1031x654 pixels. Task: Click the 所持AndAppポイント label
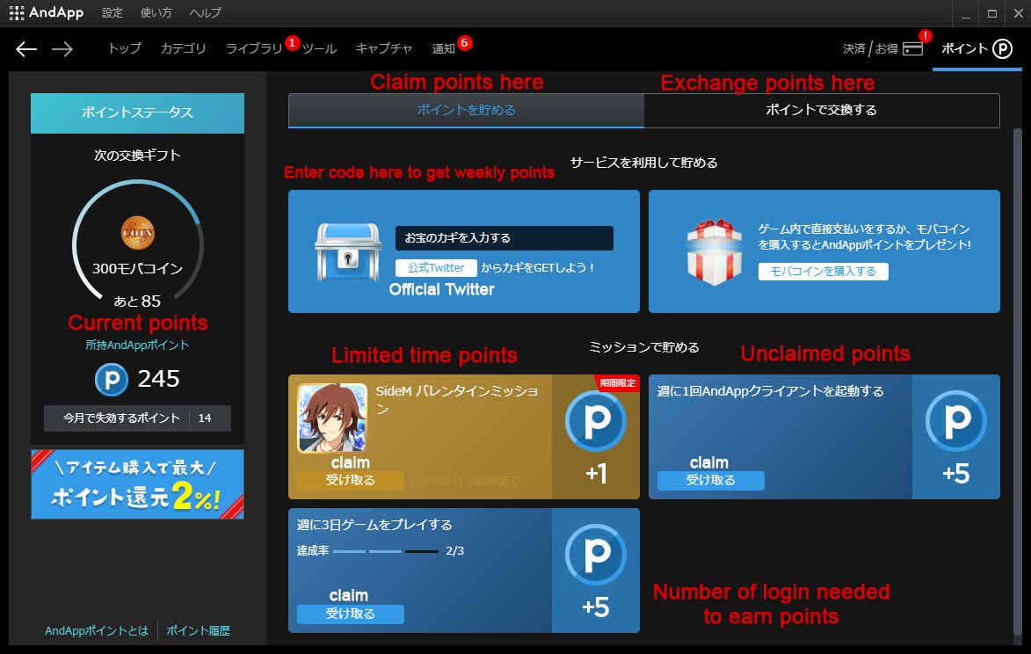(137, 345)
